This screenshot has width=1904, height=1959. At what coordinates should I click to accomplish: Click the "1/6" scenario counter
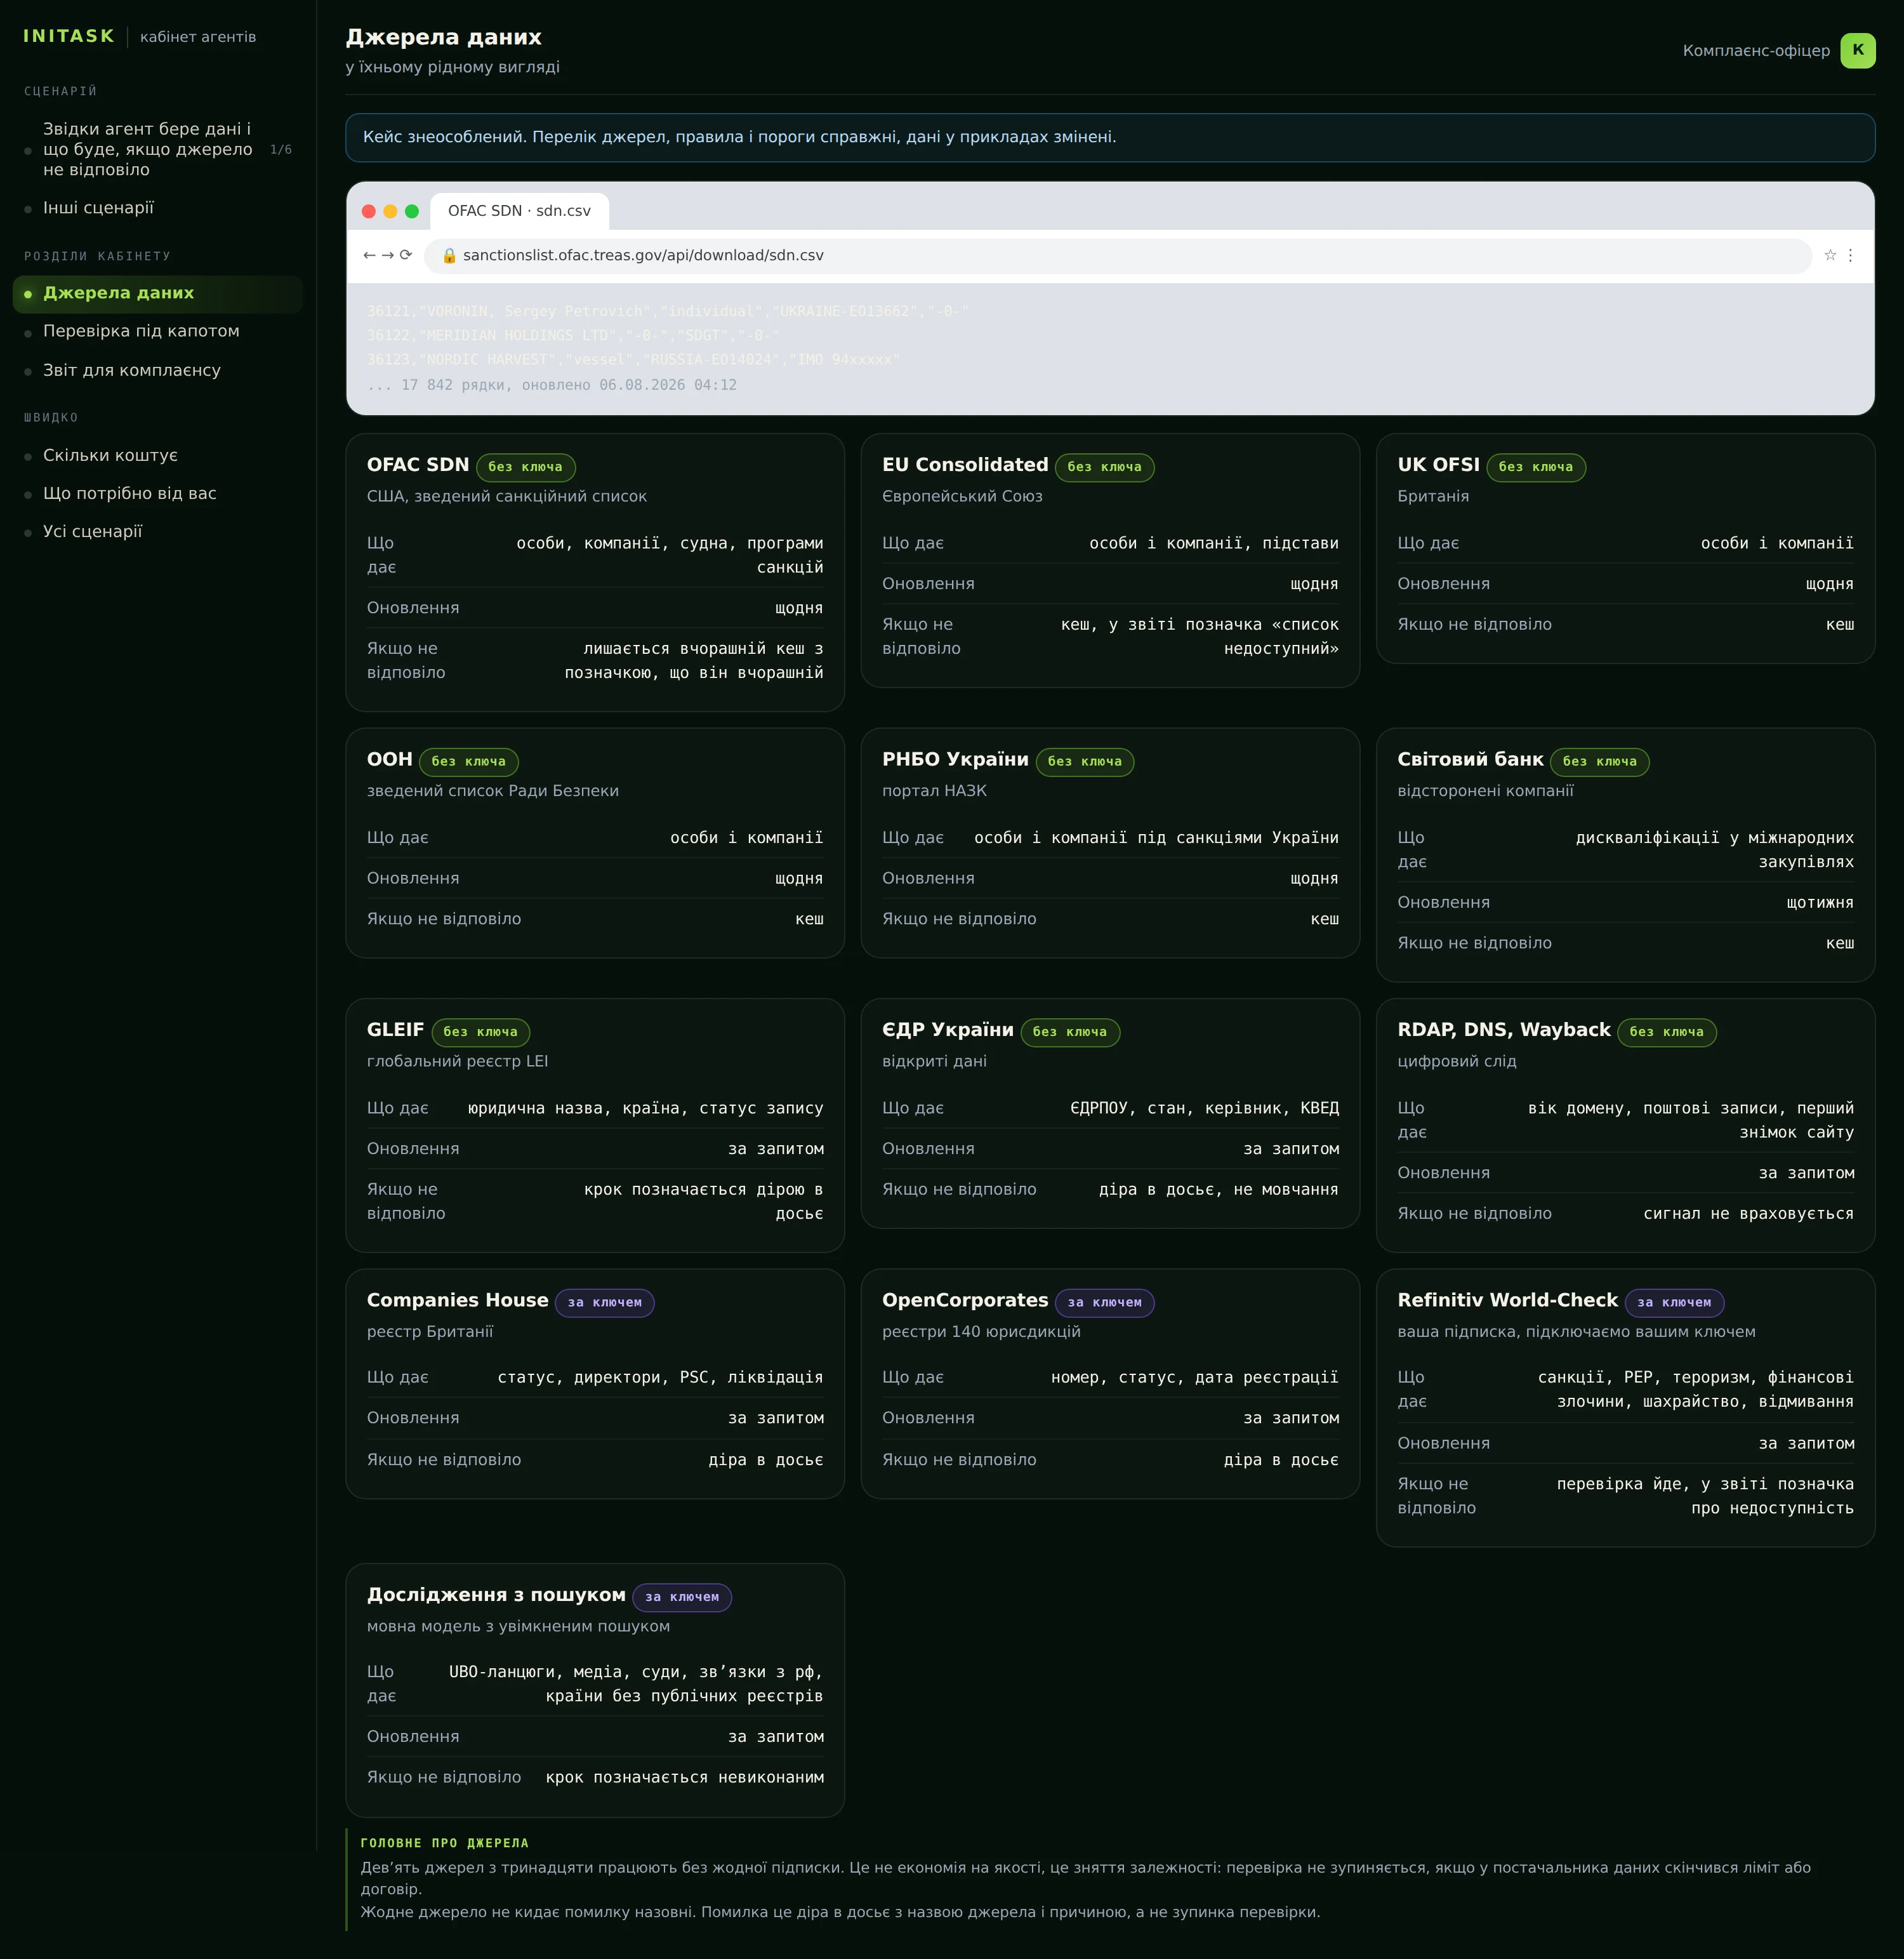click(281, 149)
